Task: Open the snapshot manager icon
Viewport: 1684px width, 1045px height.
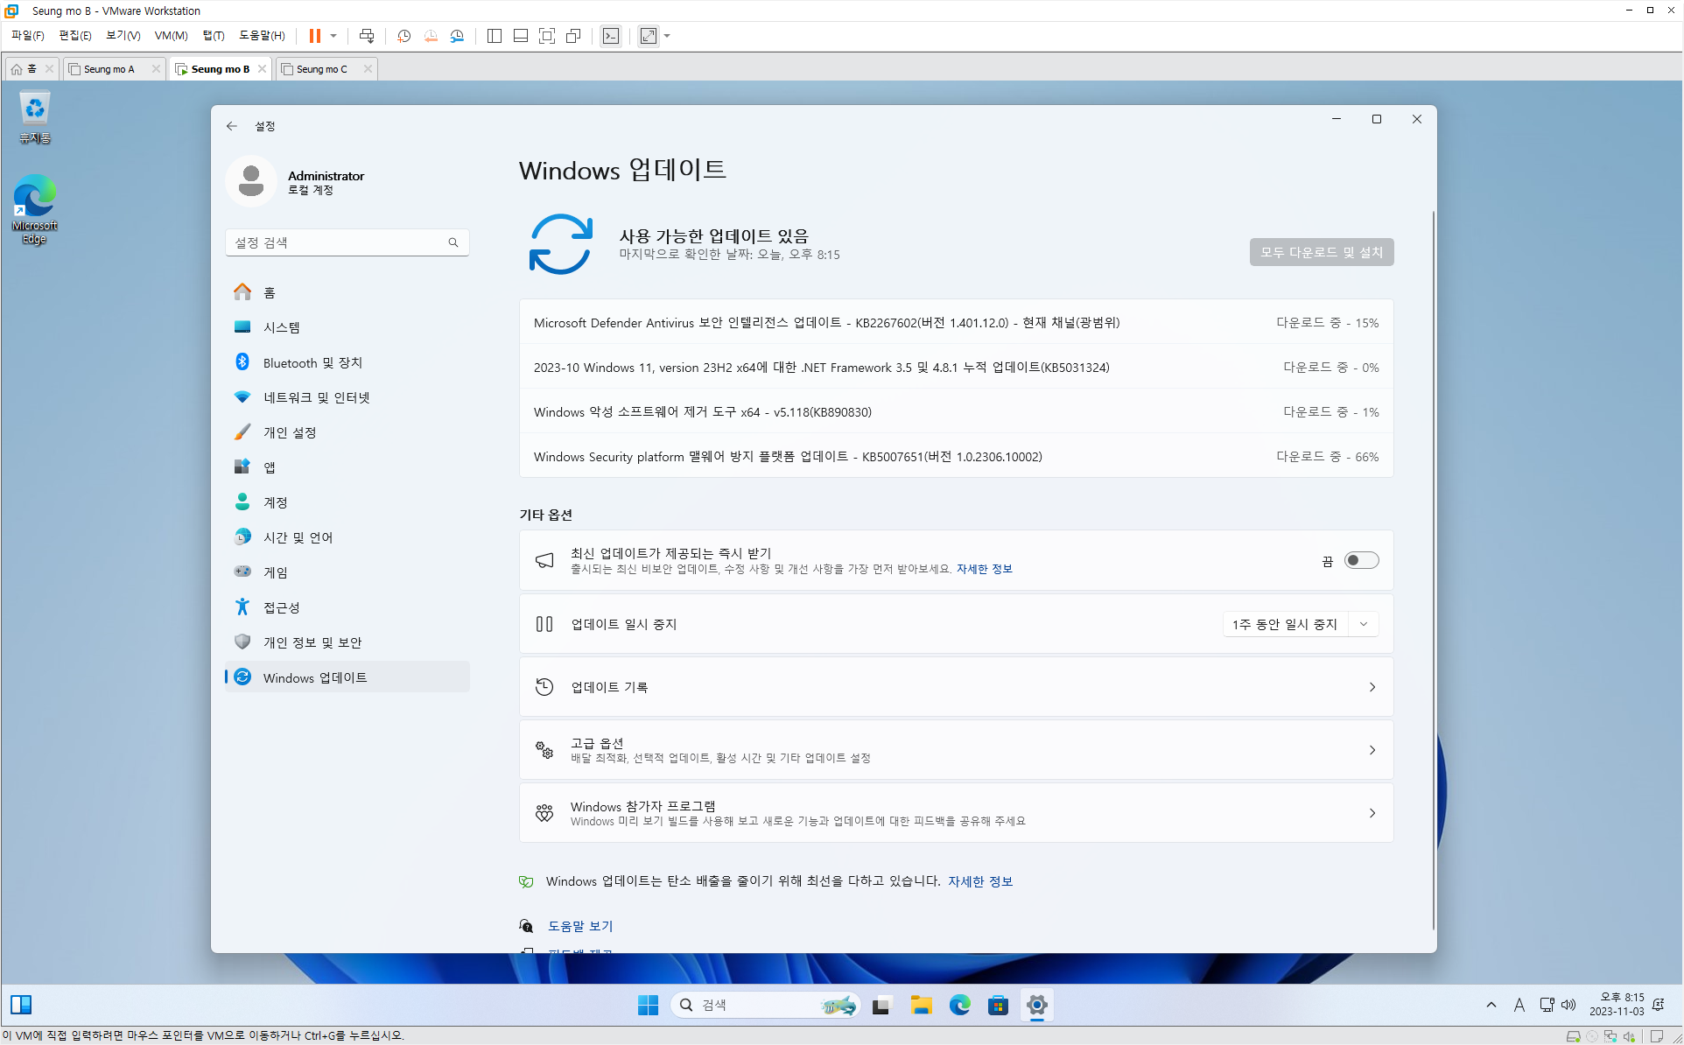Action: coord(457,36)
